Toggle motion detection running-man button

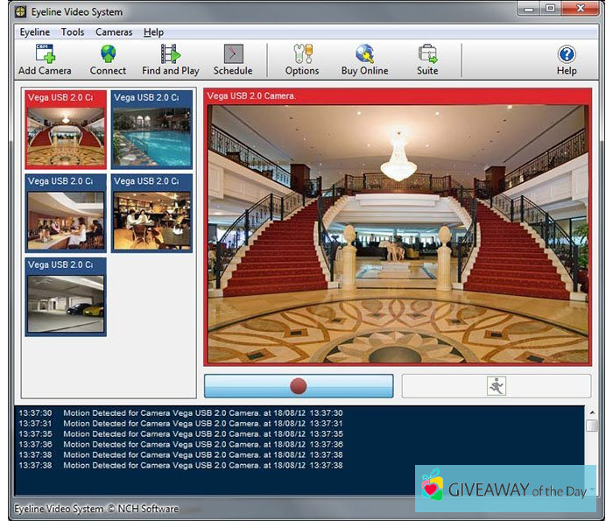pos(497,386)
